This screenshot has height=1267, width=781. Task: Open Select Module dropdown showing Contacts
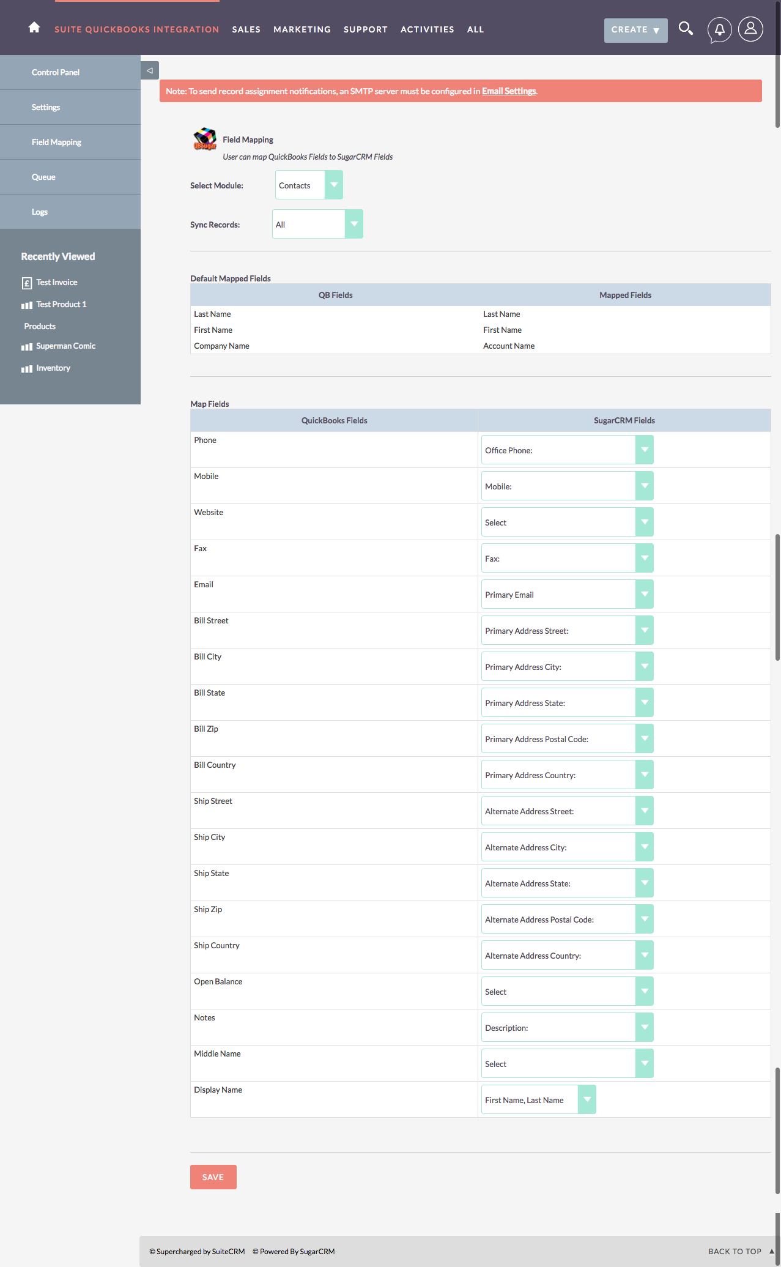click(x=309, y=185)
